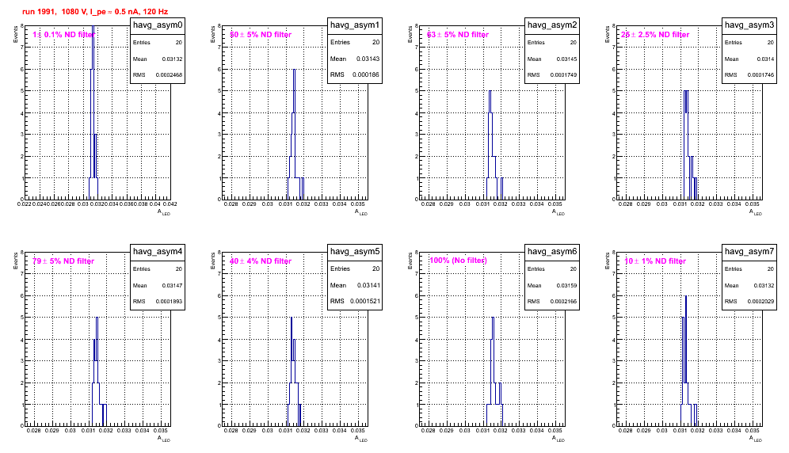Screen dimensions: 789x453
Task: Select the havg_asym3 stats box title
Action: coord(749,25)
